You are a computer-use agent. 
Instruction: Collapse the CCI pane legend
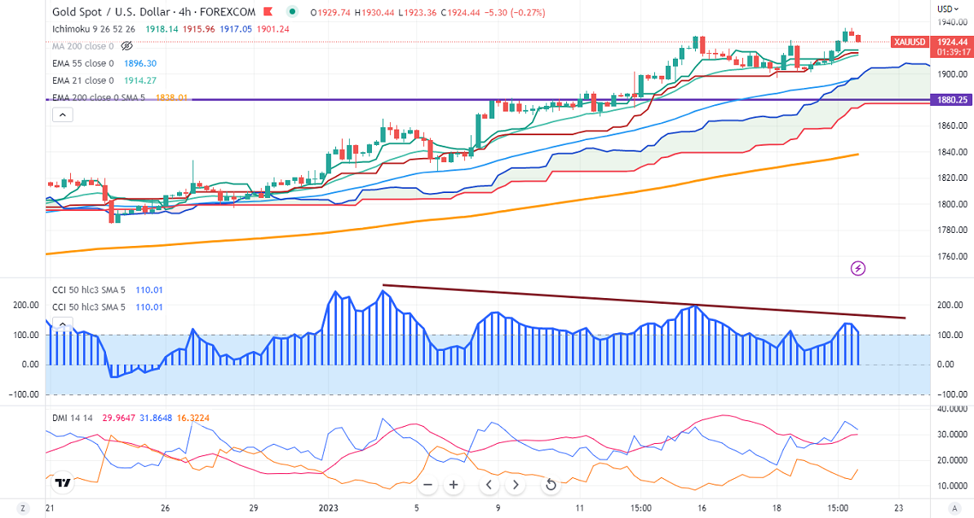[62, 324]
